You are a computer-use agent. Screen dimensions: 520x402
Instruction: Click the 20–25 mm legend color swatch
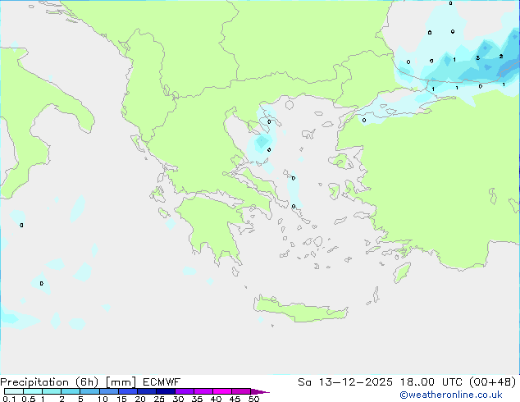(146, 391)
